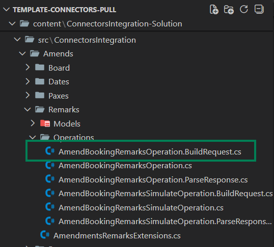Collapse the TEMPLATE-CONNECTORS-PULL section
The height and width of the screenshot is (247, 274).
point(7,10)
